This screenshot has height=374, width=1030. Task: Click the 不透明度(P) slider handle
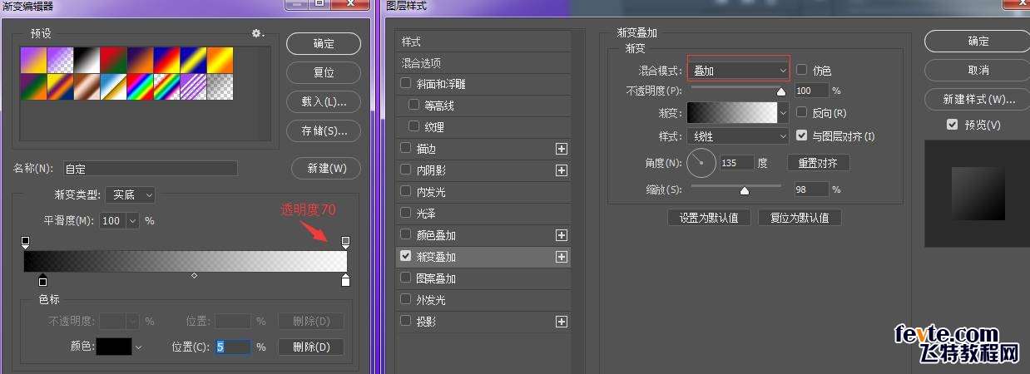pos(781,92)
